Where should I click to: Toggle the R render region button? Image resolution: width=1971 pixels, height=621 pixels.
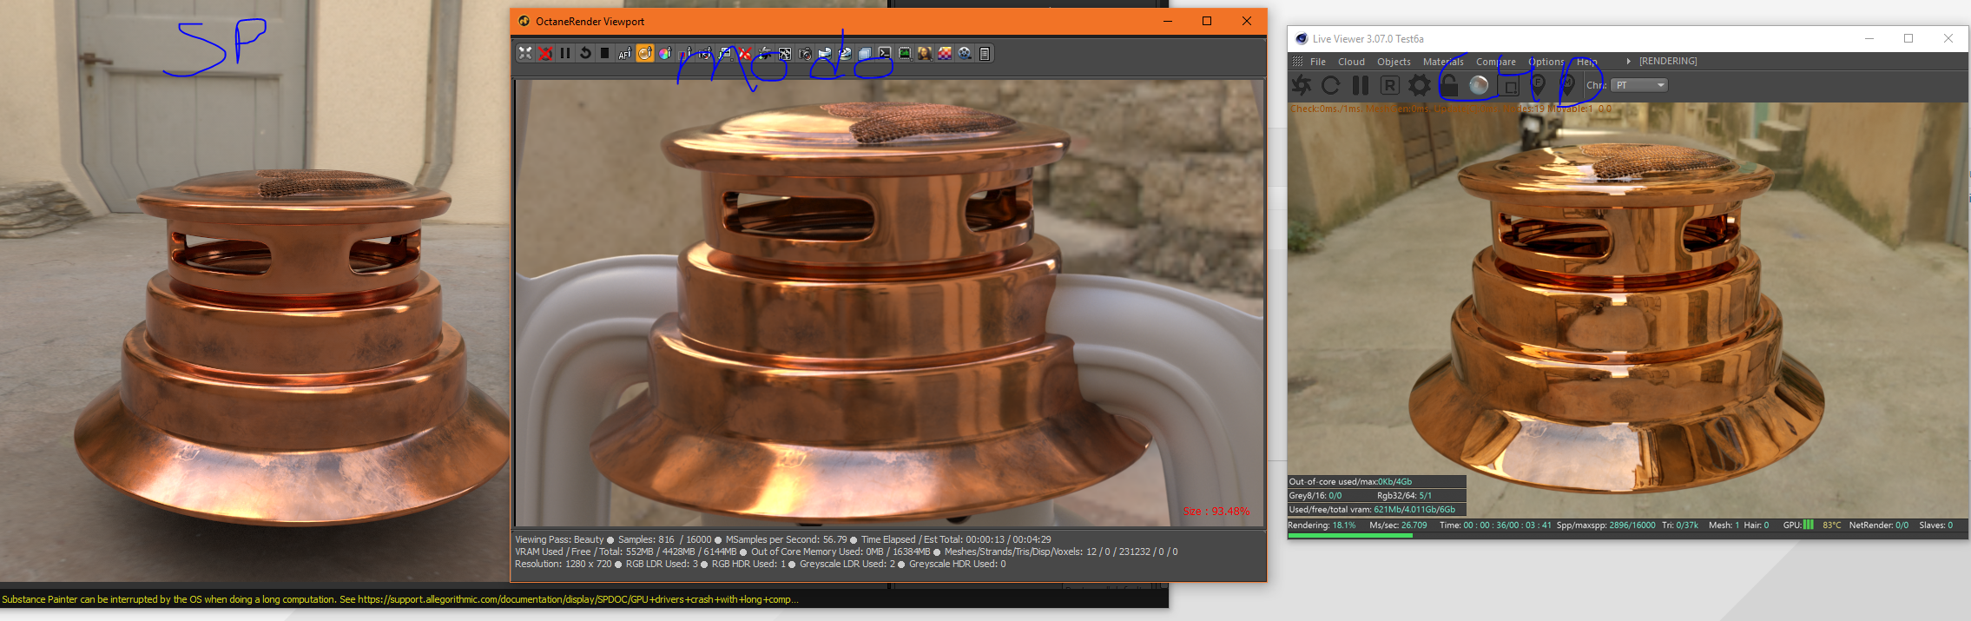1390,85
